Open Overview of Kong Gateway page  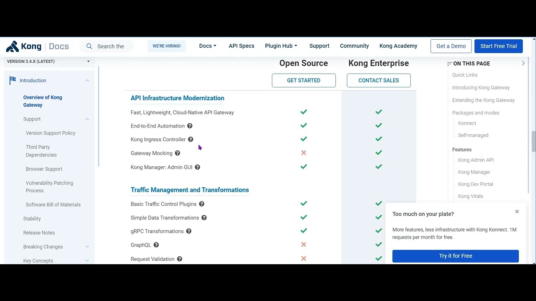click(43, 101)
